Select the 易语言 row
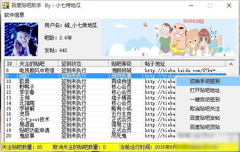 pyautogui.click(x=90, y=125)
